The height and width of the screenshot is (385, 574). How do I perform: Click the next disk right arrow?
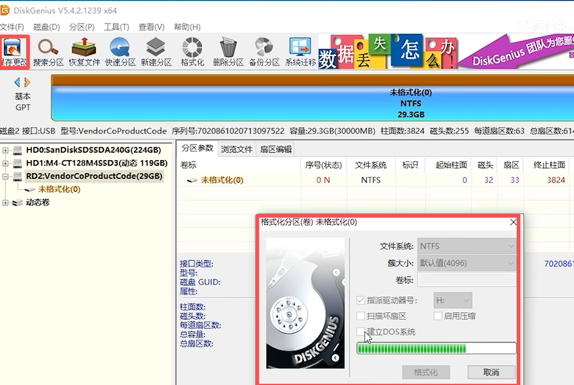coord(27,82)
